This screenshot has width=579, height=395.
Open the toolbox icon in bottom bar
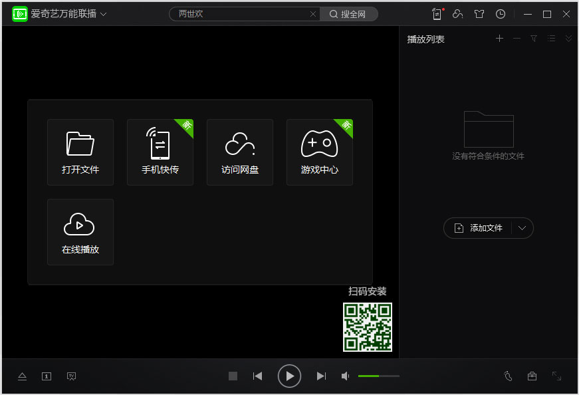coord(532,376)
